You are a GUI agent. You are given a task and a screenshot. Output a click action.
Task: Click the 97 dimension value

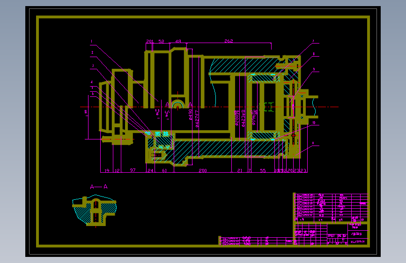(133, 170)
